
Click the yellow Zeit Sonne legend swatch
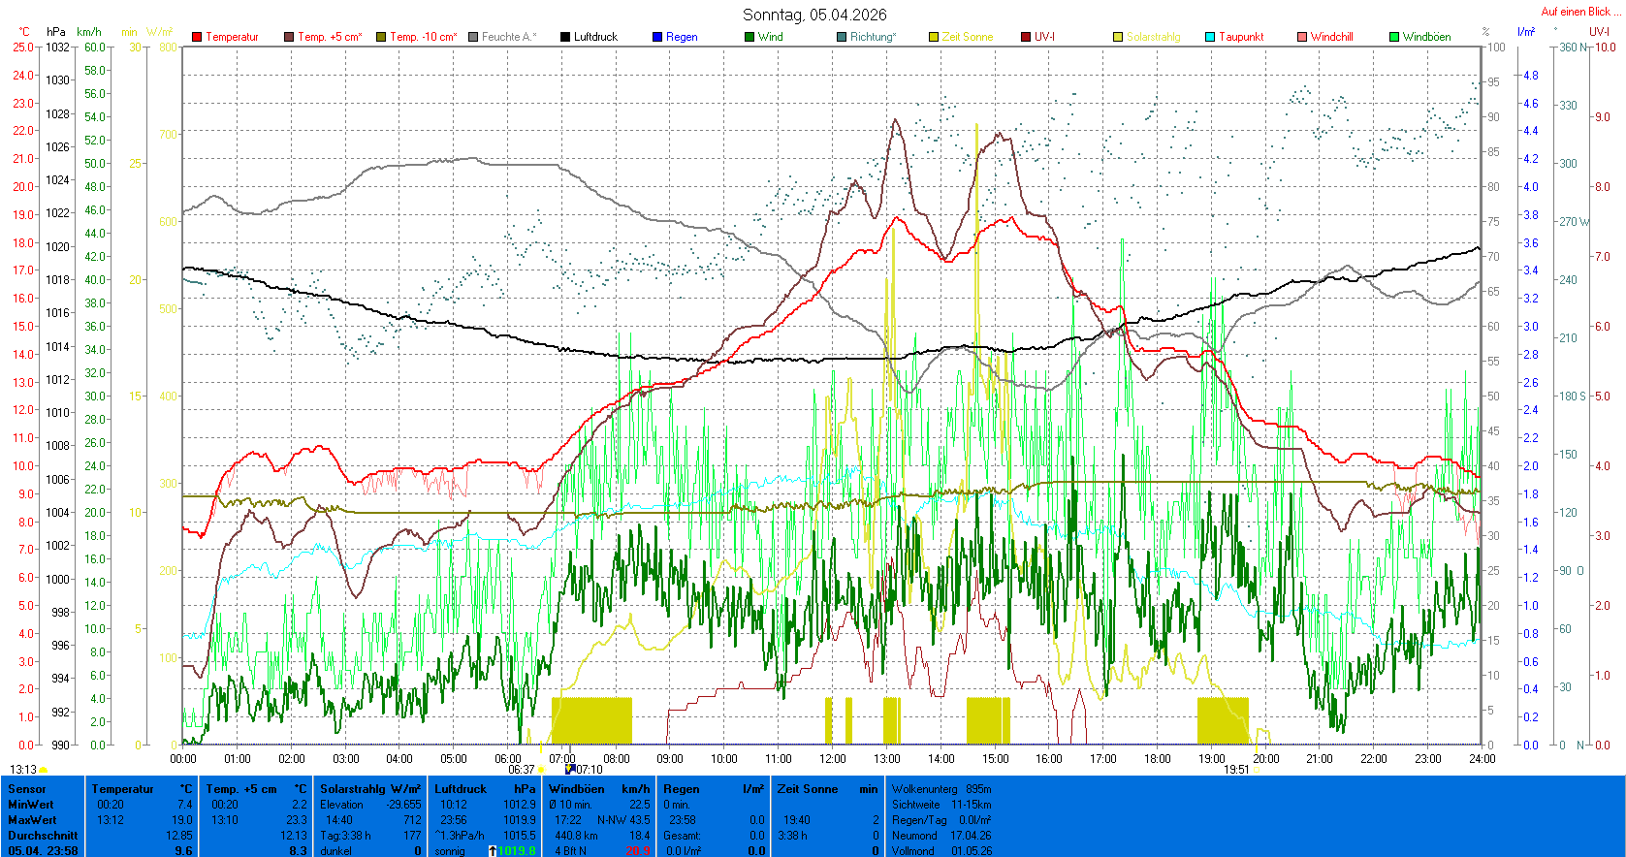pos(934,37)
